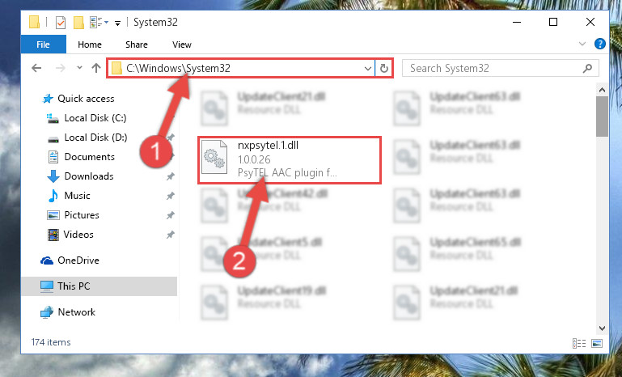Screen dimensions: 622x377
Task: Open recent locations dropdown arrow
Action: point(79,68)
